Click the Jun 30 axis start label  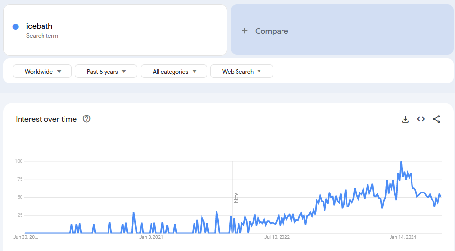tap(25, 237)
